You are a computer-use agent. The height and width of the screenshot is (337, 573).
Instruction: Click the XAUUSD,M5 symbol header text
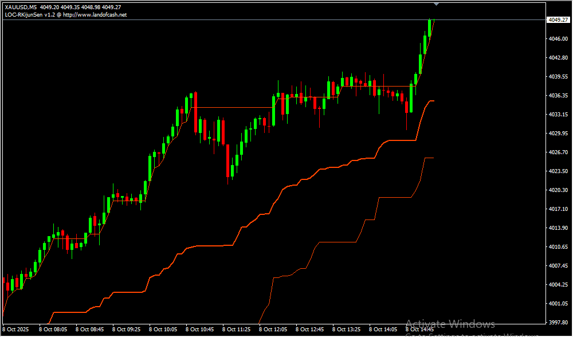click(x=21, y=7)
